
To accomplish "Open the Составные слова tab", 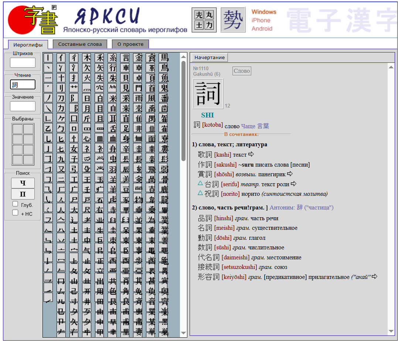I will point(80,44).
